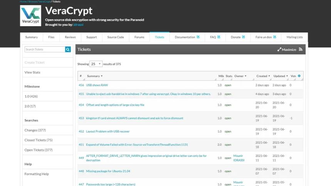Open the Open Tickets (377) search

[x=39, y=150]
